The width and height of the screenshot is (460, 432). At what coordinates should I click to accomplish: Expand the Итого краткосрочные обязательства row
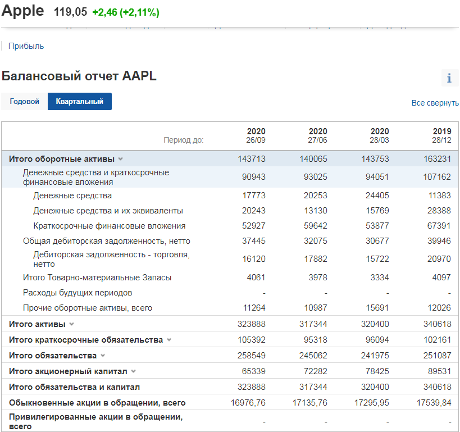pyautogui.click(x=169, y=340)
